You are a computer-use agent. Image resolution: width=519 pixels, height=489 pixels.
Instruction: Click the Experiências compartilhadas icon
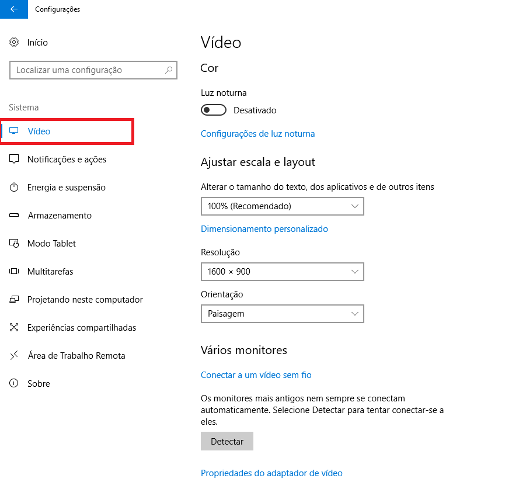(14, 327)
